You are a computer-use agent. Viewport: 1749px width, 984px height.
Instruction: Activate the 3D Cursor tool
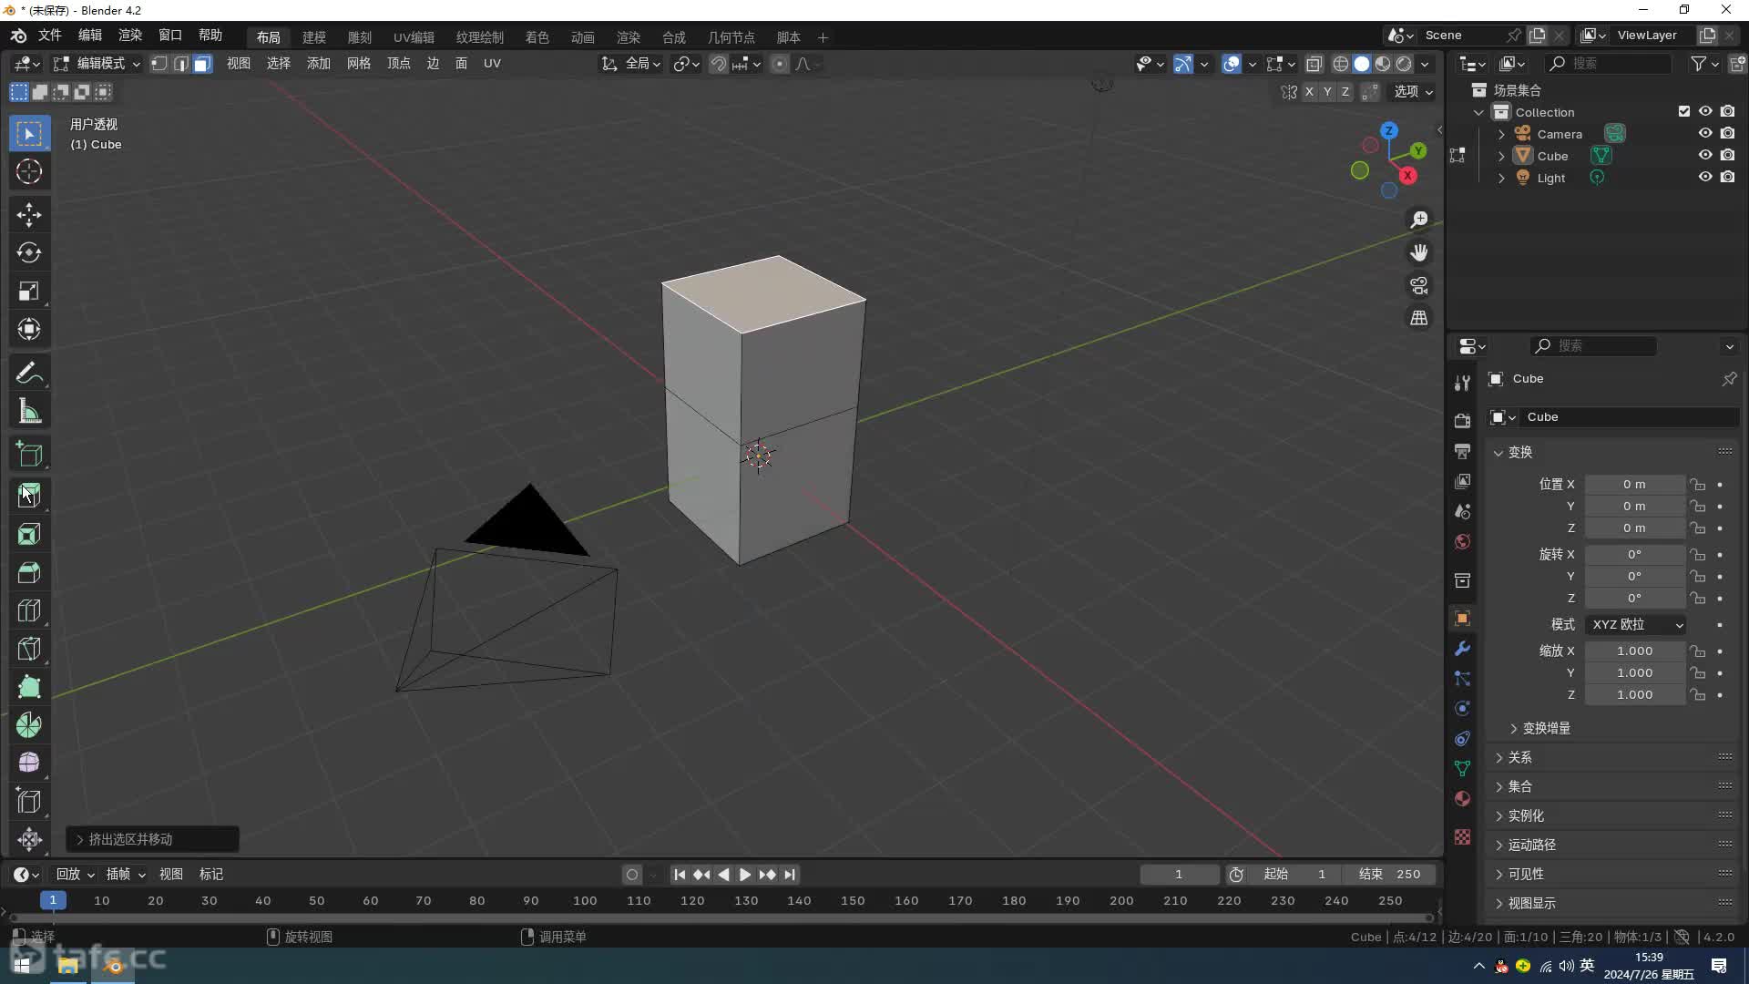pos(29,172)
